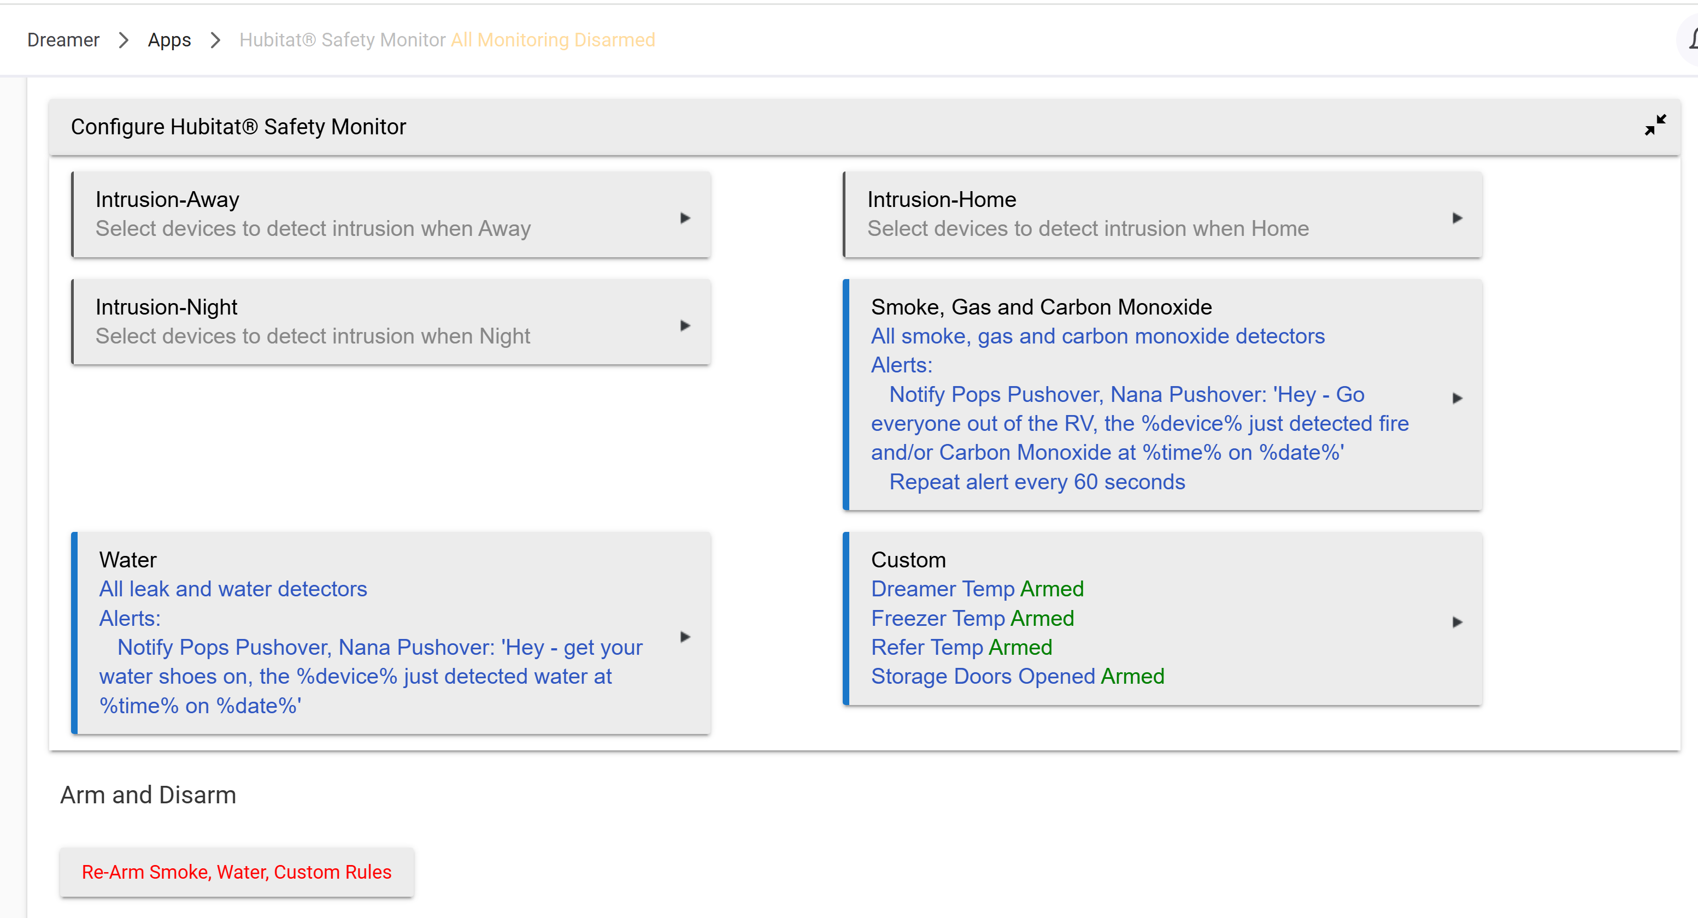This screenshot has width=1698, height=918.
Task: Click Re-Arm Smoke, Water, Custom Rules button
Action: (x=237, y=872)
